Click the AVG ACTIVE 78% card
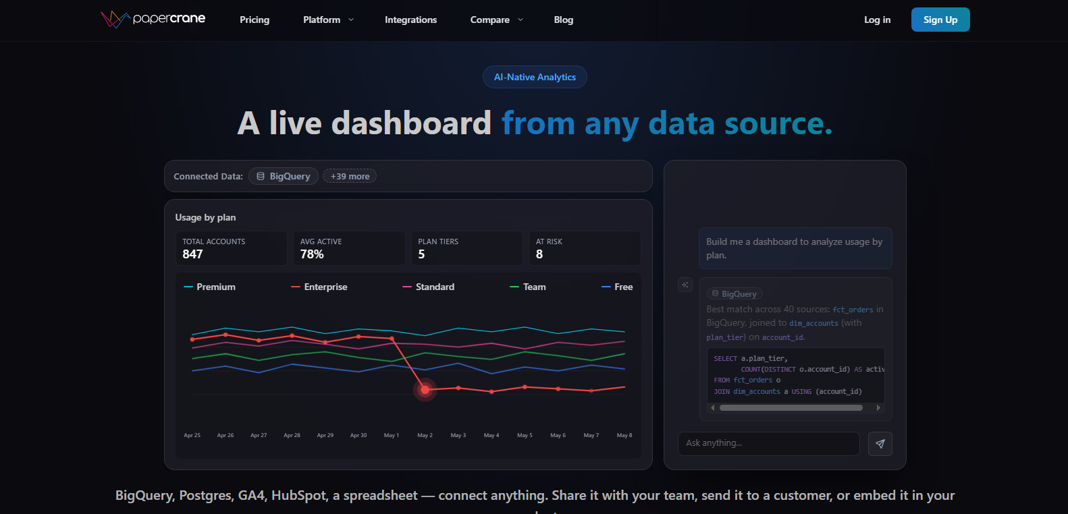1068x514 pixels. (x=349, y=248)
